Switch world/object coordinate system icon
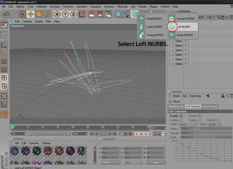 82,14
